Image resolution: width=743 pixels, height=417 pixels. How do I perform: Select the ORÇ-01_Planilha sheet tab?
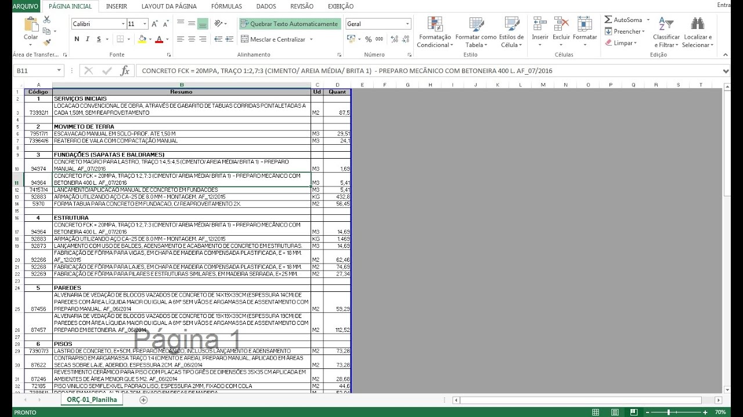coord(92,400)
